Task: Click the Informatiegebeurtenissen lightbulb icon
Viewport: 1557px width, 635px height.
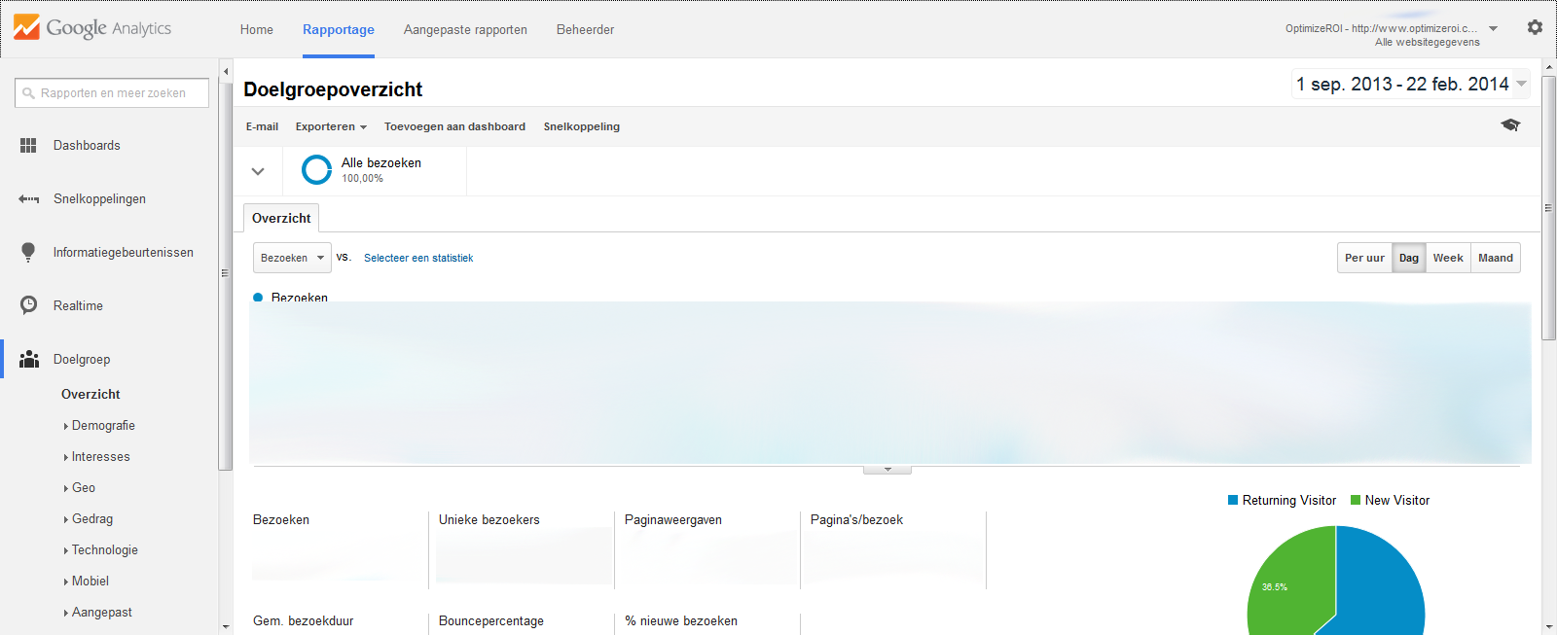Action: pos(28,252)
